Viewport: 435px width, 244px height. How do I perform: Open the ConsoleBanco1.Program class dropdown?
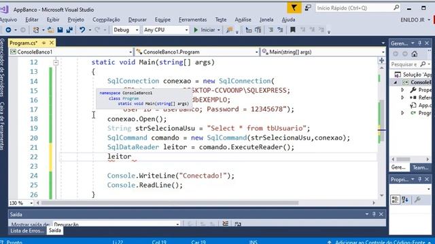[x=197, y=52]
